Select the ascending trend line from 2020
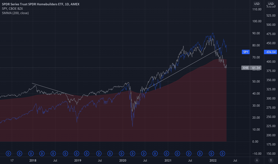This screenshot has width=278, height=164. pyautogui.click(x=184, y=69)
